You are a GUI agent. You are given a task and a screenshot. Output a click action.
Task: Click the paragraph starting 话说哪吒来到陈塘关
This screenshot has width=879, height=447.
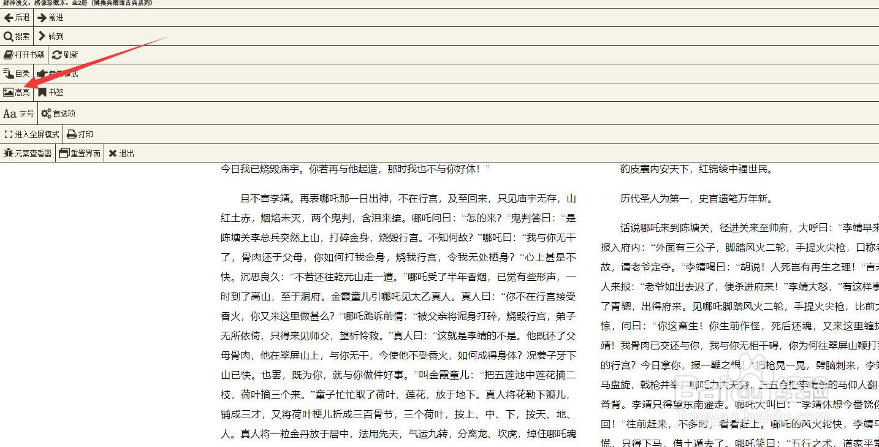(740, 336)
